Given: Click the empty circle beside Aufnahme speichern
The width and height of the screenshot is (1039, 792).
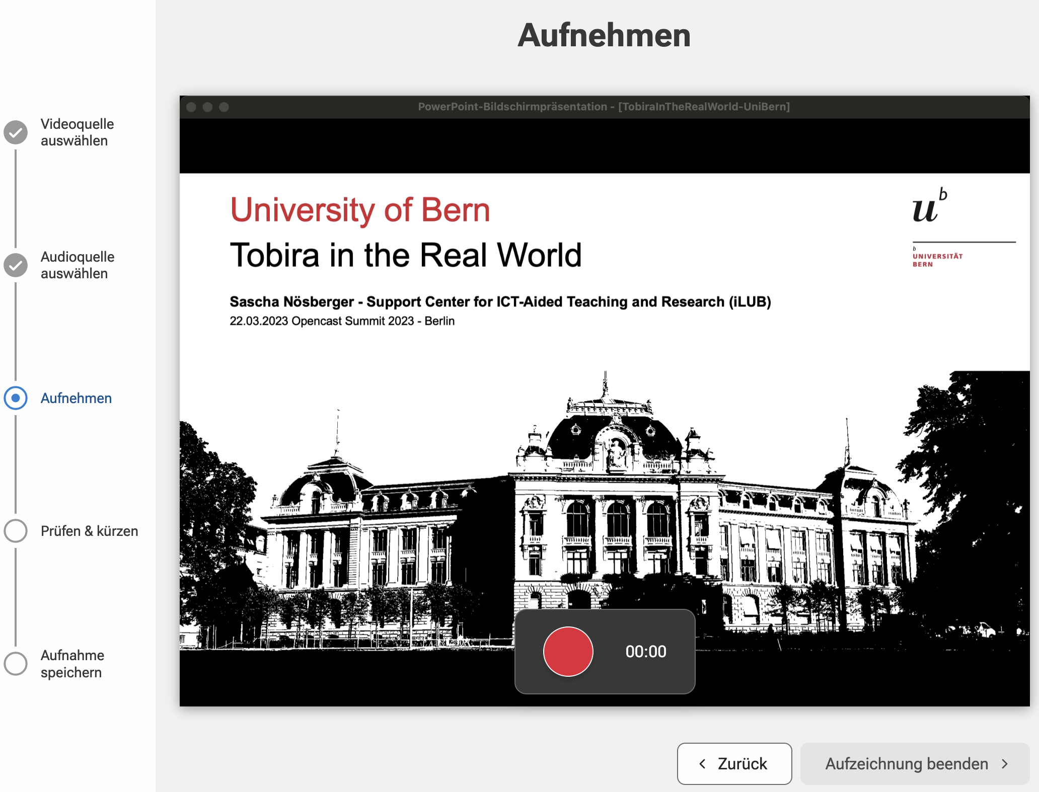Looking at the screenshot, I should click(x=16, y=664).
